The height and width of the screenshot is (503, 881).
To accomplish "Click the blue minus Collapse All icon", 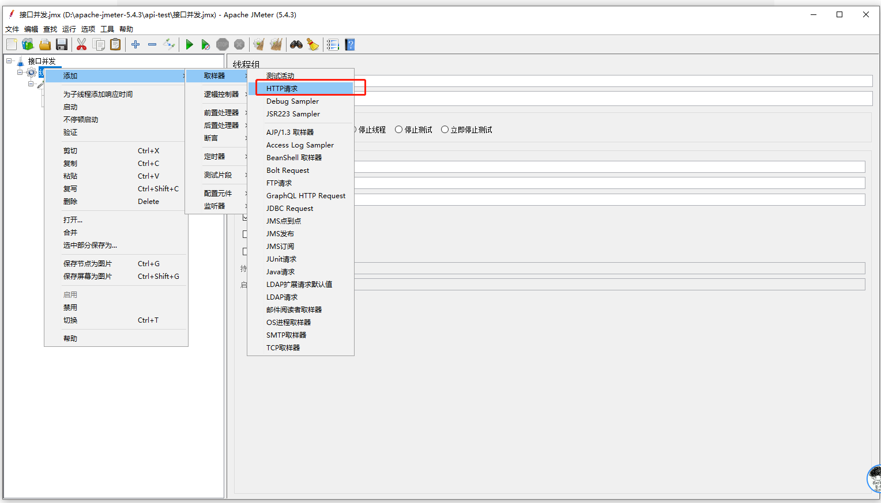I will click(152, 44).
